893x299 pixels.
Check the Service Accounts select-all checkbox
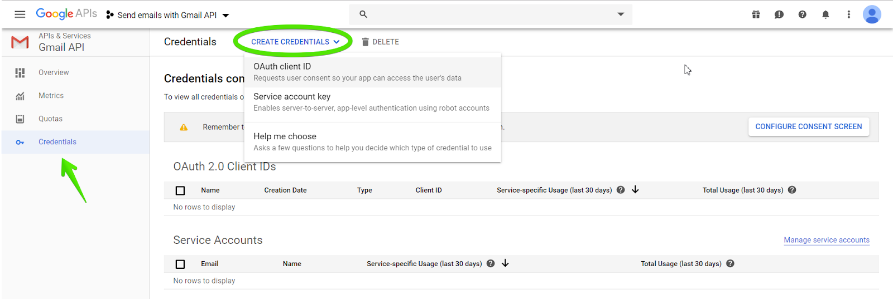pyautogui.click(x=180, y=264)
